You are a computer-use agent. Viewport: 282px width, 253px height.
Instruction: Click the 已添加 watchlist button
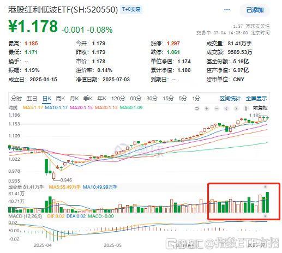(x=255, y=10)
